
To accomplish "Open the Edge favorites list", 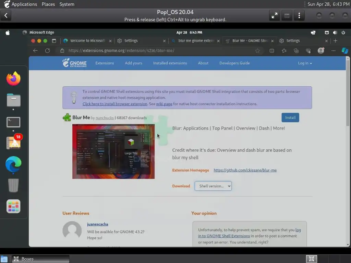I will coord(284,51).
